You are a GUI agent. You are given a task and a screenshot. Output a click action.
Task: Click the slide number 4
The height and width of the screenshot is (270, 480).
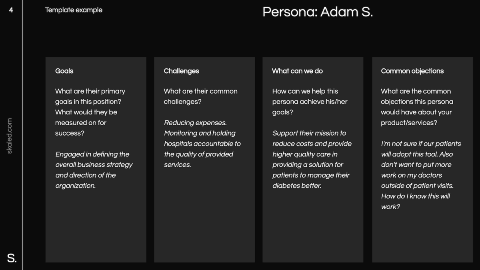coord(11,10)
